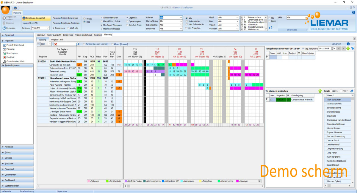The height and width of the screenshot is (193, 357).
Task: Click the red X clear search icon
Action: [x=56, y=44]
